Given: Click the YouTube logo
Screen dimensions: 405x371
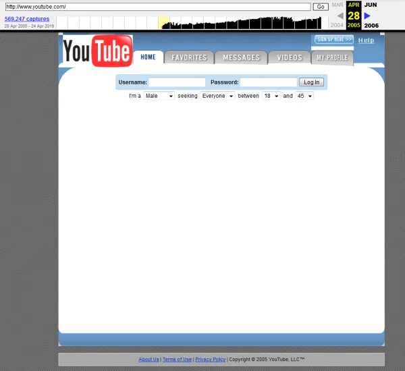Looking at the screenshot, I should (x=98, y=51).
